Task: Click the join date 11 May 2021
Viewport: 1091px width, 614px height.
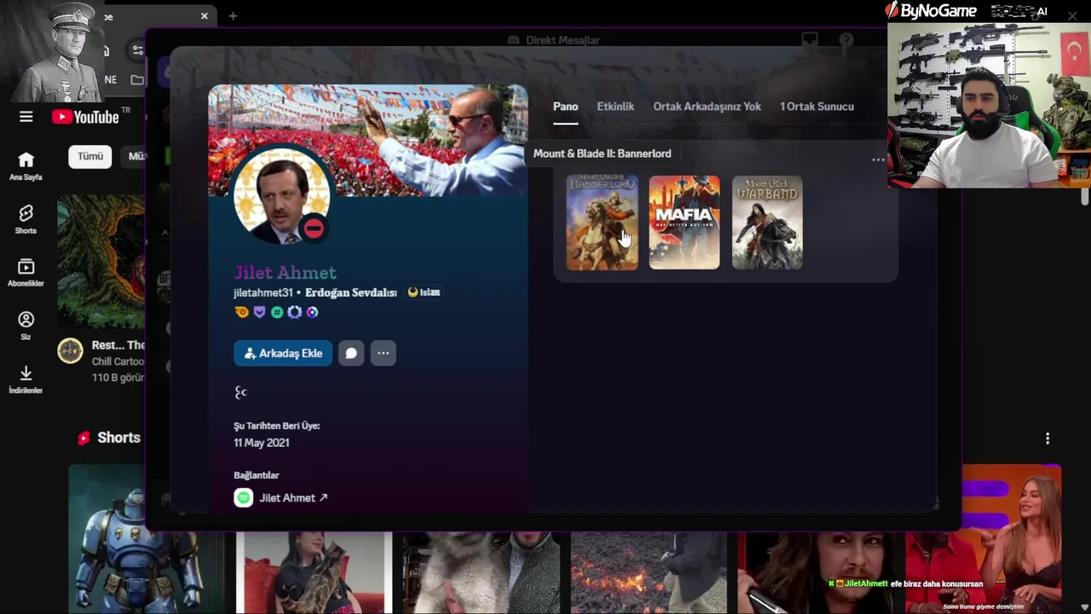Action: point(262,443)
